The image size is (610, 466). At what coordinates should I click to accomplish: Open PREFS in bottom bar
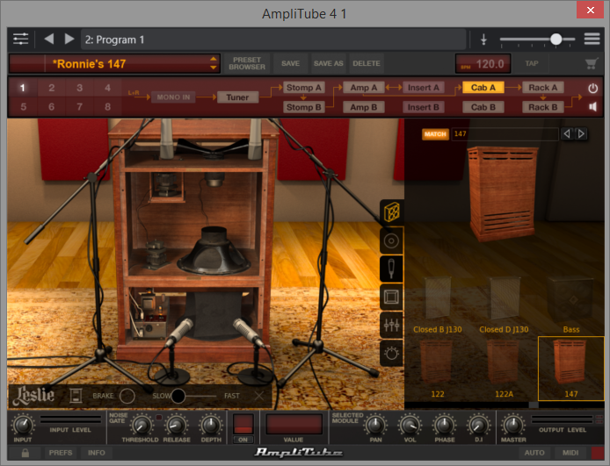point(61,453)
